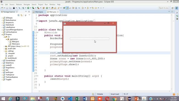Open Windows Start button
The width and height of the screenshot is (179, 101).
[3, 98]
